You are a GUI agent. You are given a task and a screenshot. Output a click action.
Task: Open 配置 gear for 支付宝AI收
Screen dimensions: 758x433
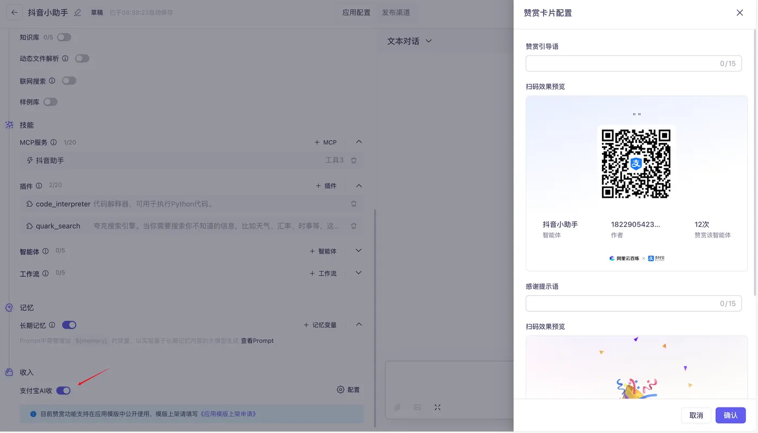(x=348, y=390)
